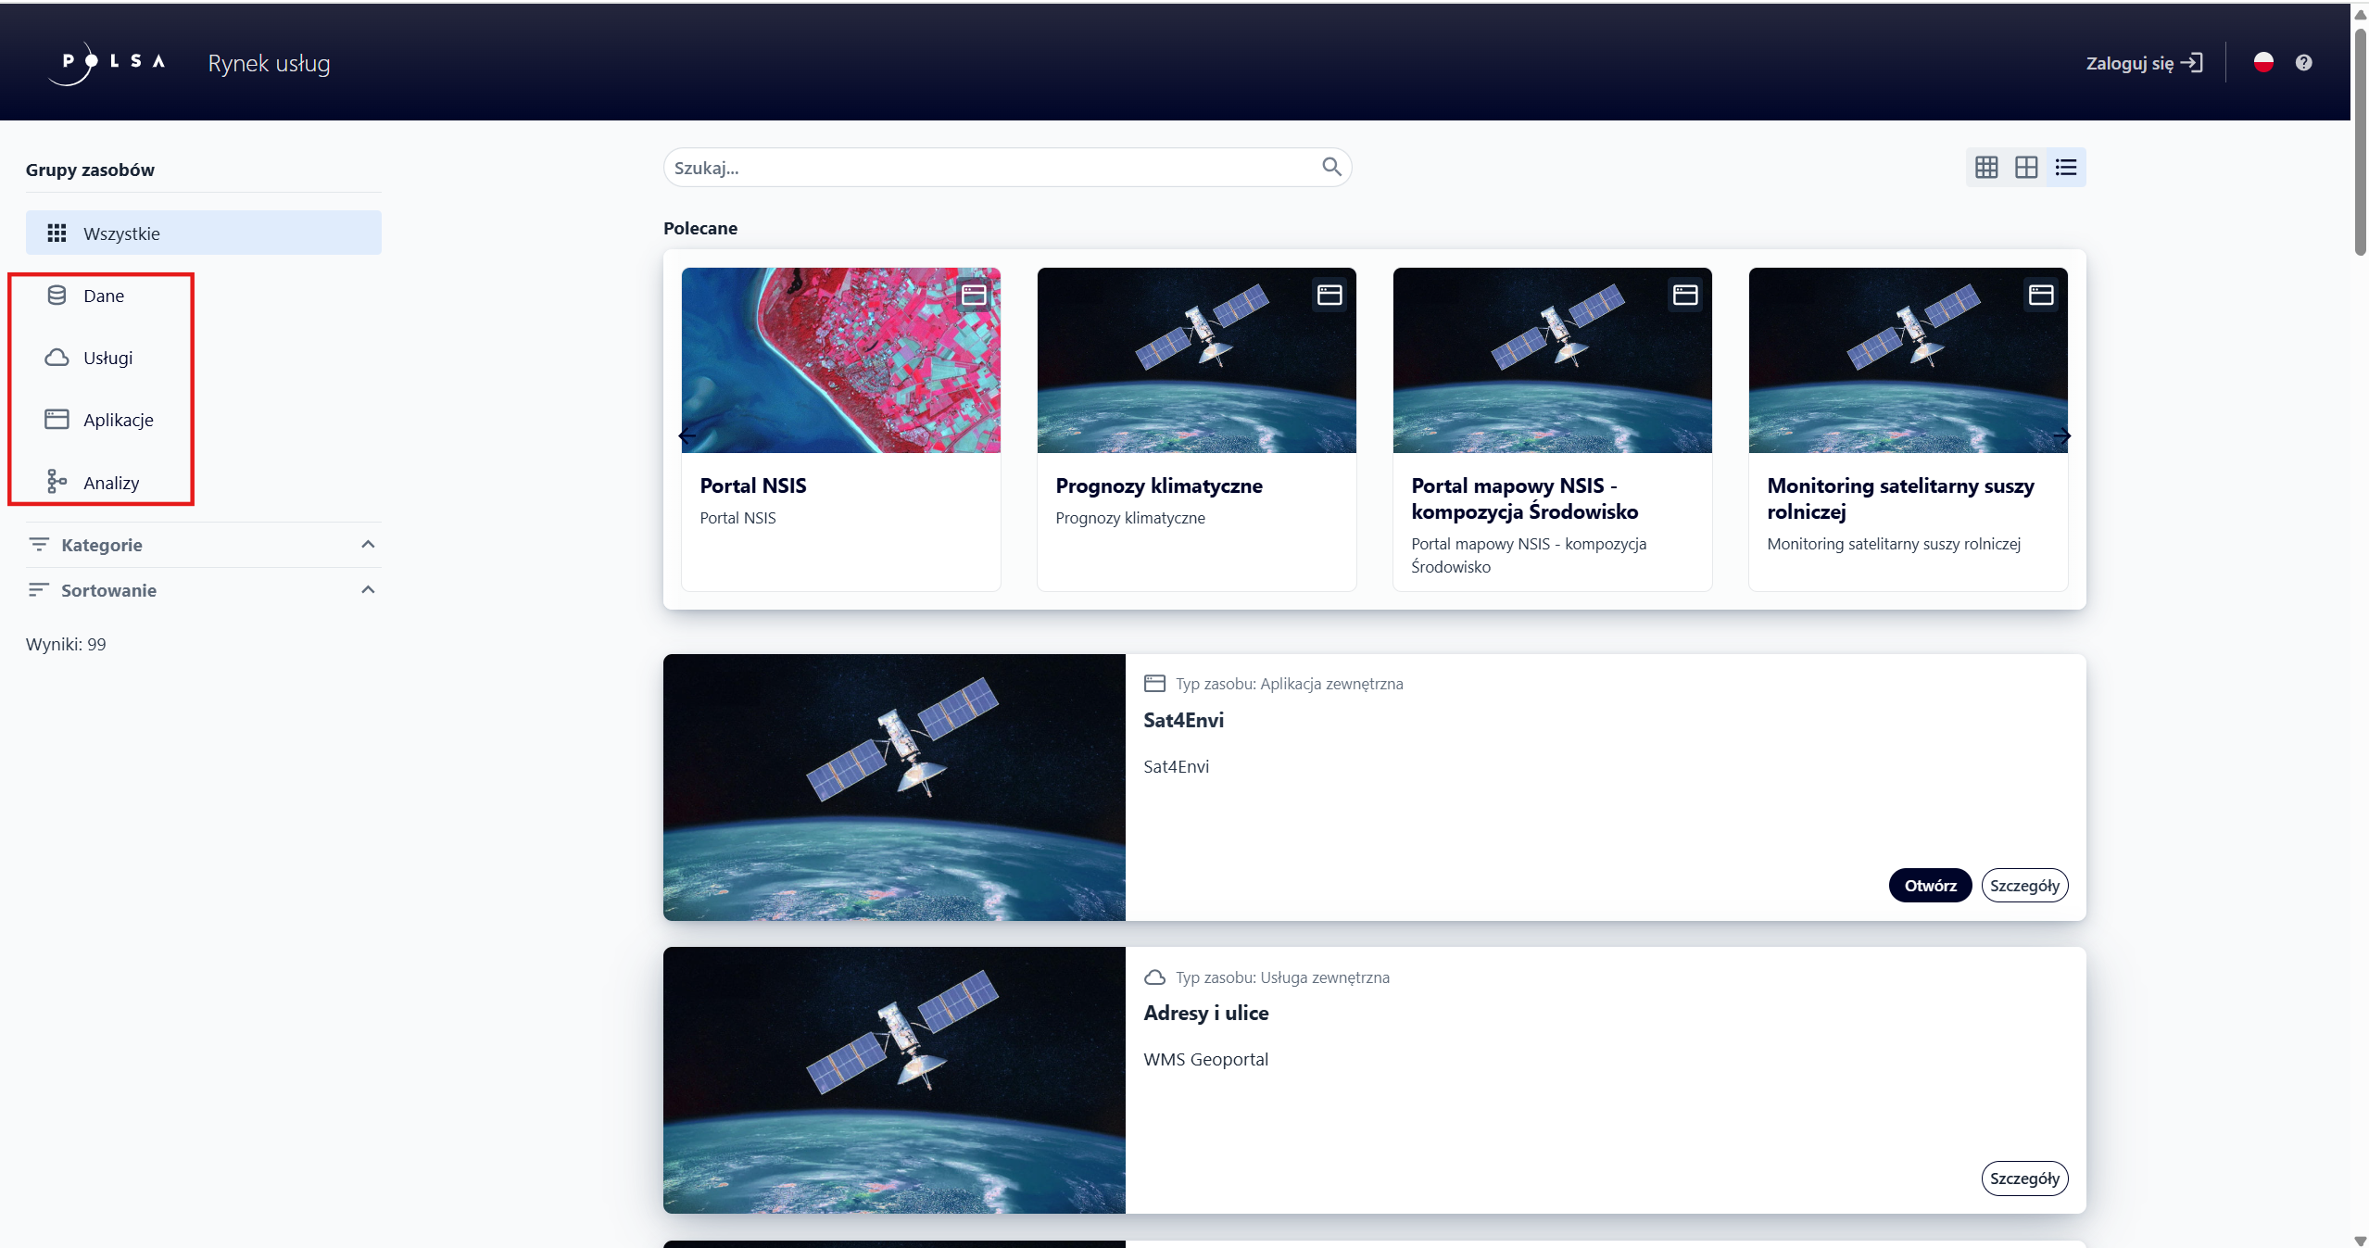Click the carousel next arrow
The height and width of the screenshot is (1248, 2369).
coord(2061,435)
